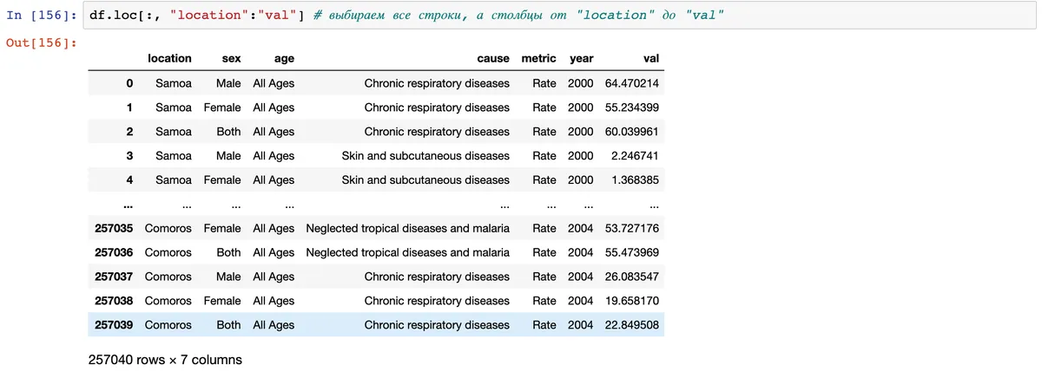Click "Neglected tropical diseases and malaria" in row 257035

tap(407, 228)
